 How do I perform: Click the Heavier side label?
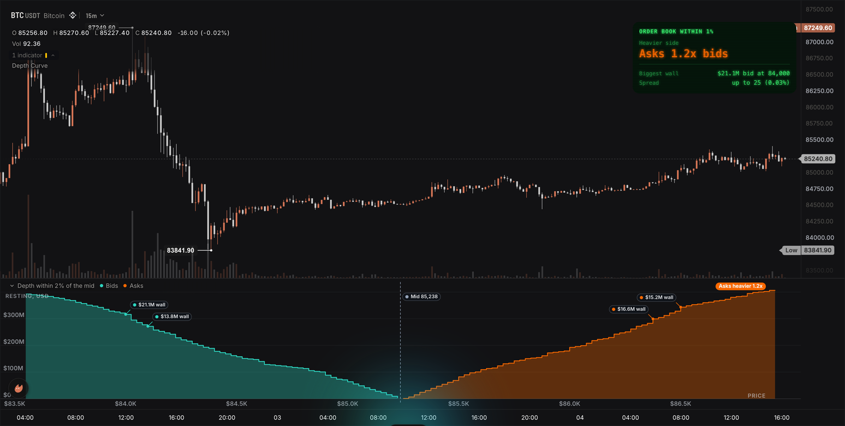[659, 43]
